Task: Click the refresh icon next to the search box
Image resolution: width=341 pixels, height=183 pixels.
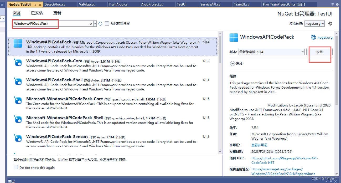Action: coord(100,23)
